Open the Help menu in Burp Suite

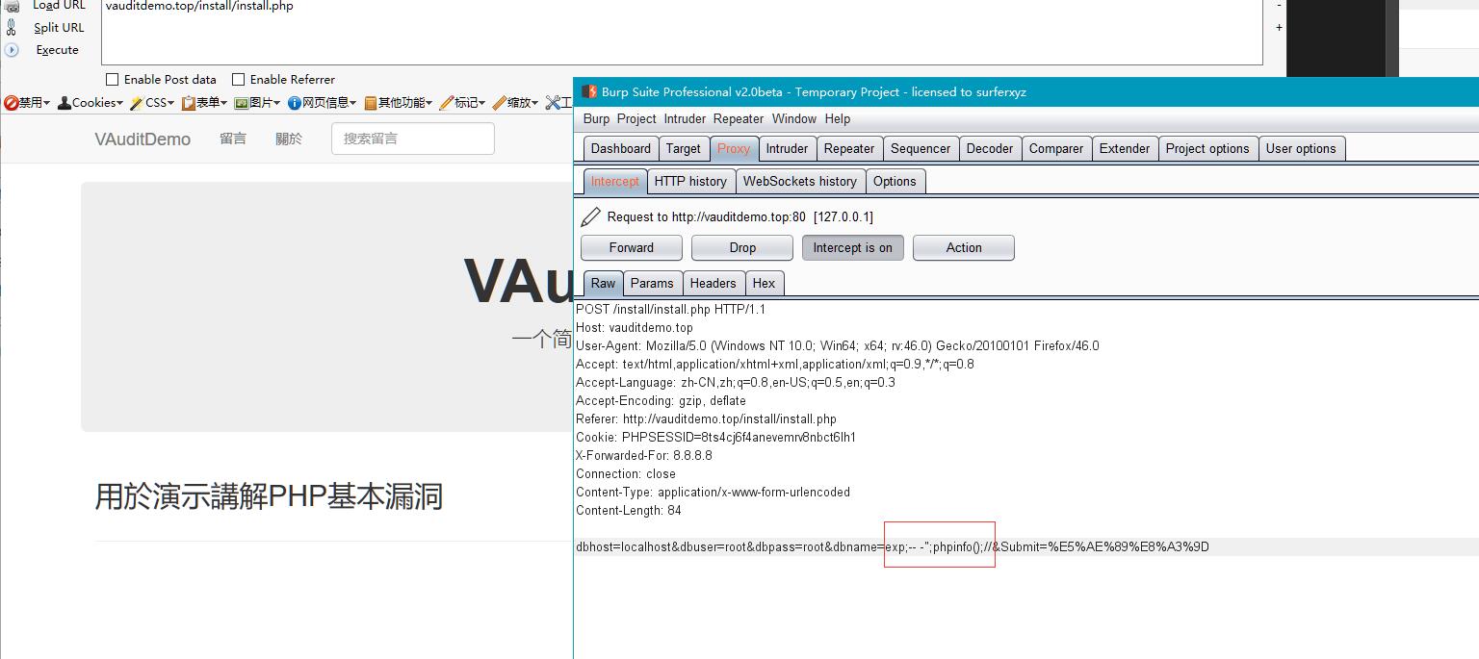[838, 119]
